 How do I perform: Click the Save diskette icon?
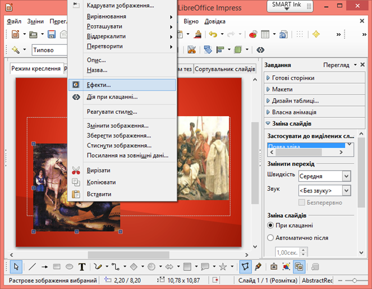click(x=52, y=34)
